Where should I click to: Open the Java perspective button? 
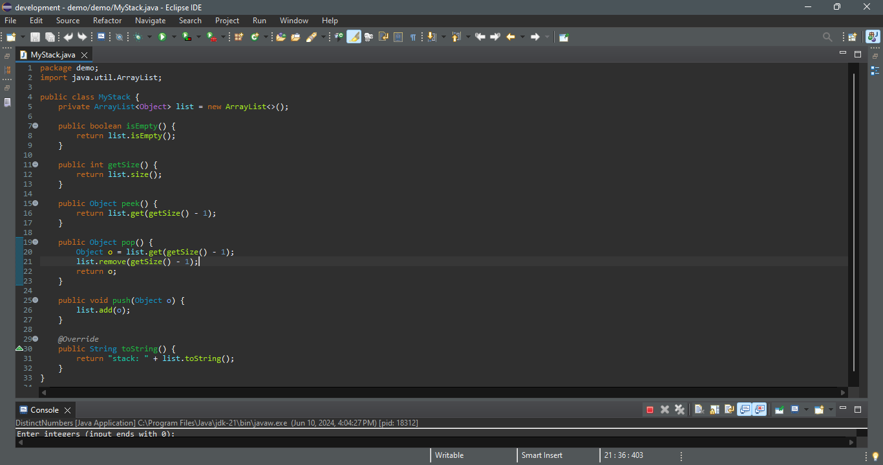coord(873,37)
